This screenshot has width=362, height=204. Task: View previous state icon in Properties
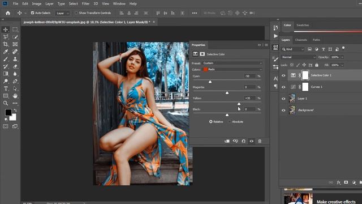point(235,141)
